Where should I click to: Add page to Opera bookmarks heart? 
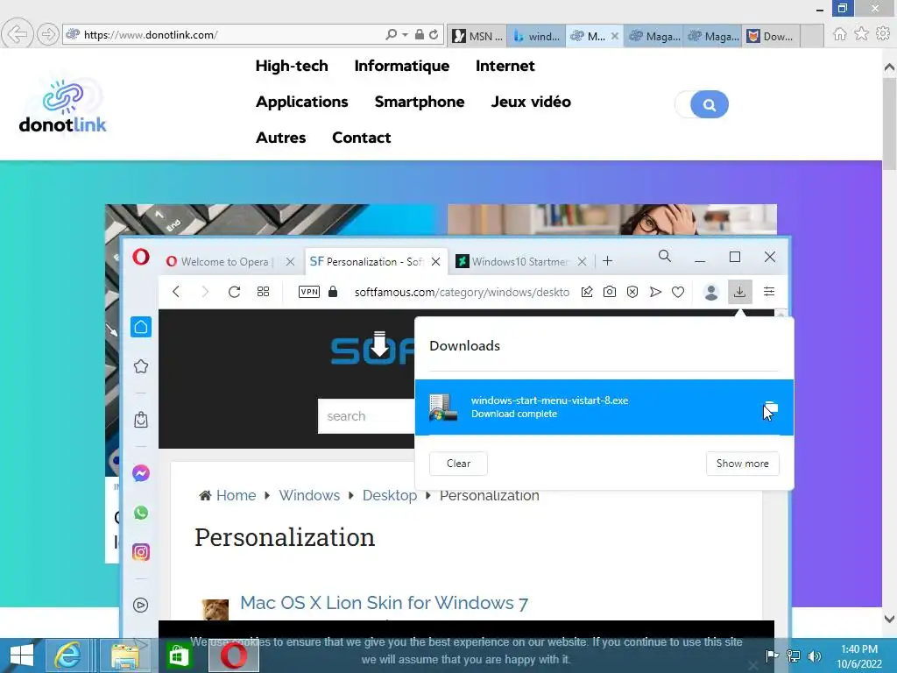(x=678, y=292)
